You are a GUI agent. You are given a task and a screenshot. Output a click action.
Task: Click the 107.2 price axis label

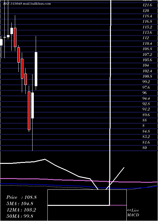pos(147,55)
